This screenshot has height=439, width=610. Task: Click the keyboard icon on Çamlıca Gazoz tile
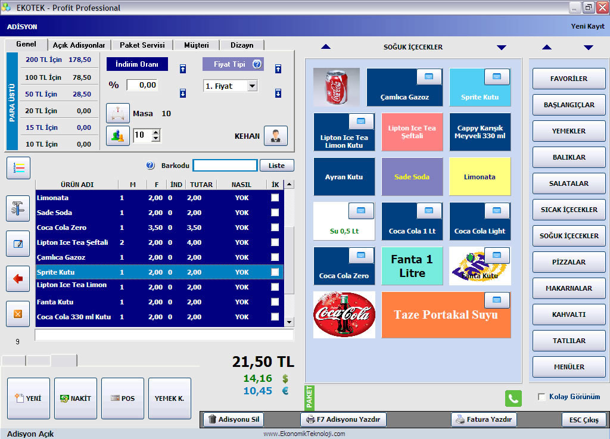429,77
